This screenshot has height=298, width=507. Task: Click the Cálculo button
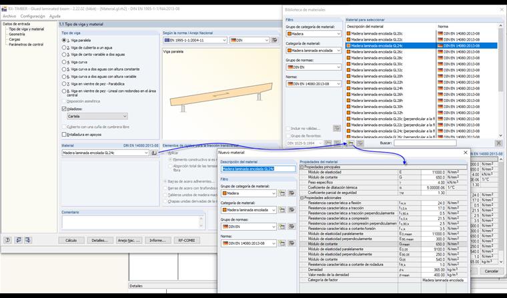coord(71,241)
